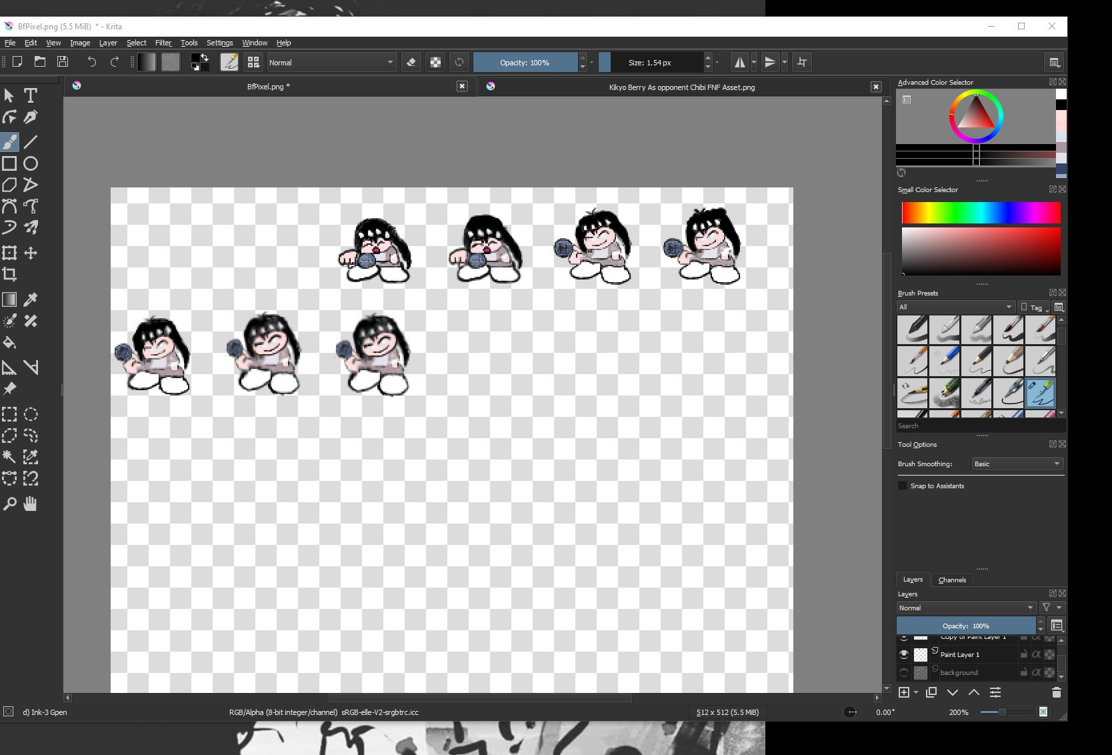Switch to the Channels tab
Screen dimensions: 1112x755
[952, 580]
